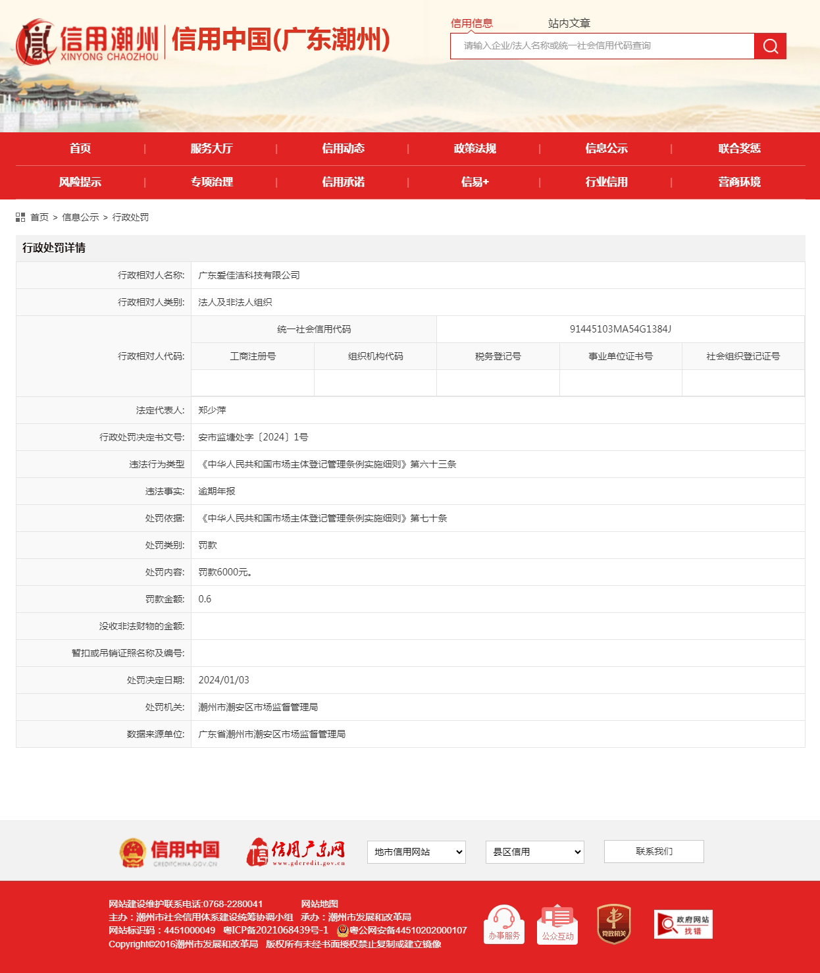This screenshot has width=820, height=973.
Task: Expand the 地市信用网站 dropdown
Action: (416, 852)
